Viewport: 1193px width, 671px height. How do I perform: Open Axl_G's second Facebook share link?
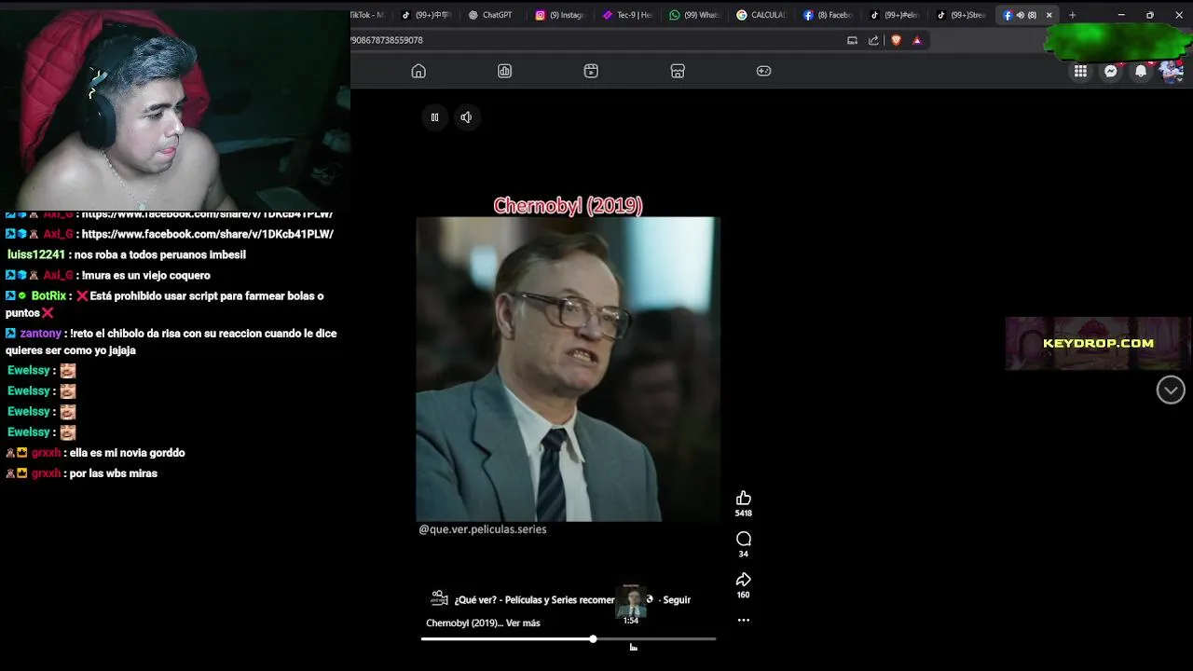tap(207, 235)
